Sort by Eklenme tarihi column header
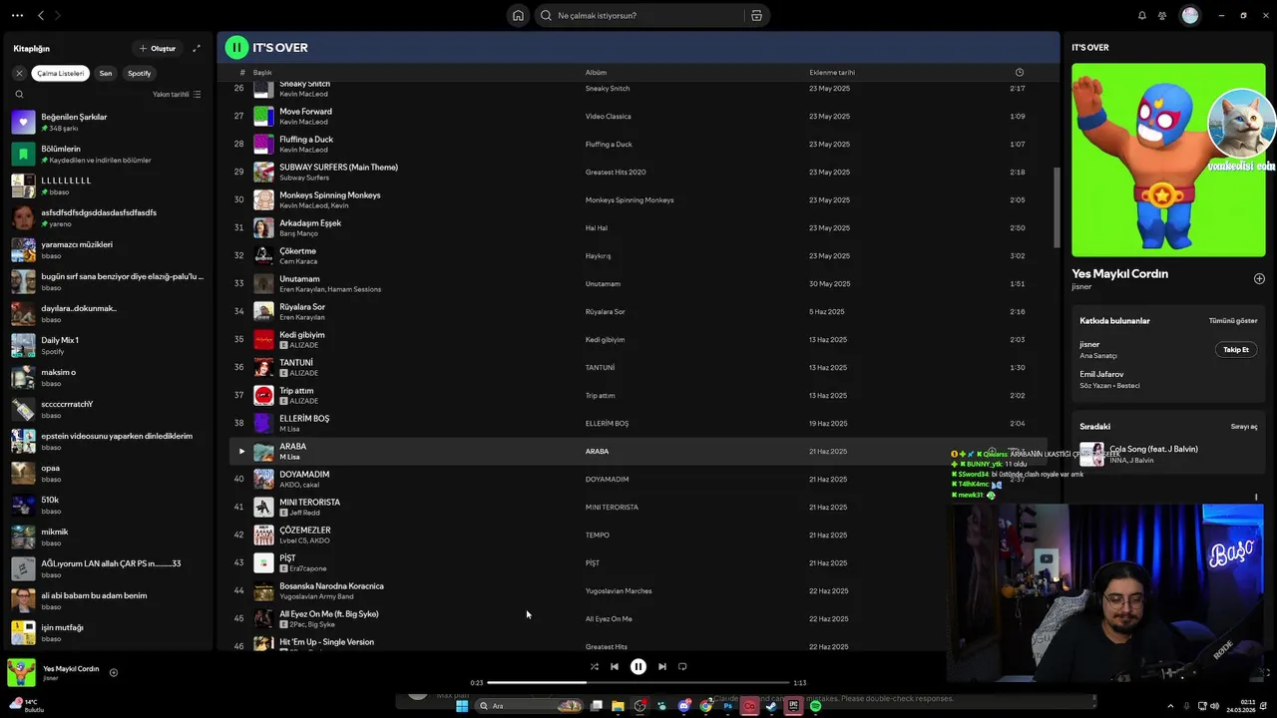This screenshot has width=1277, height=718. point(832,73)
